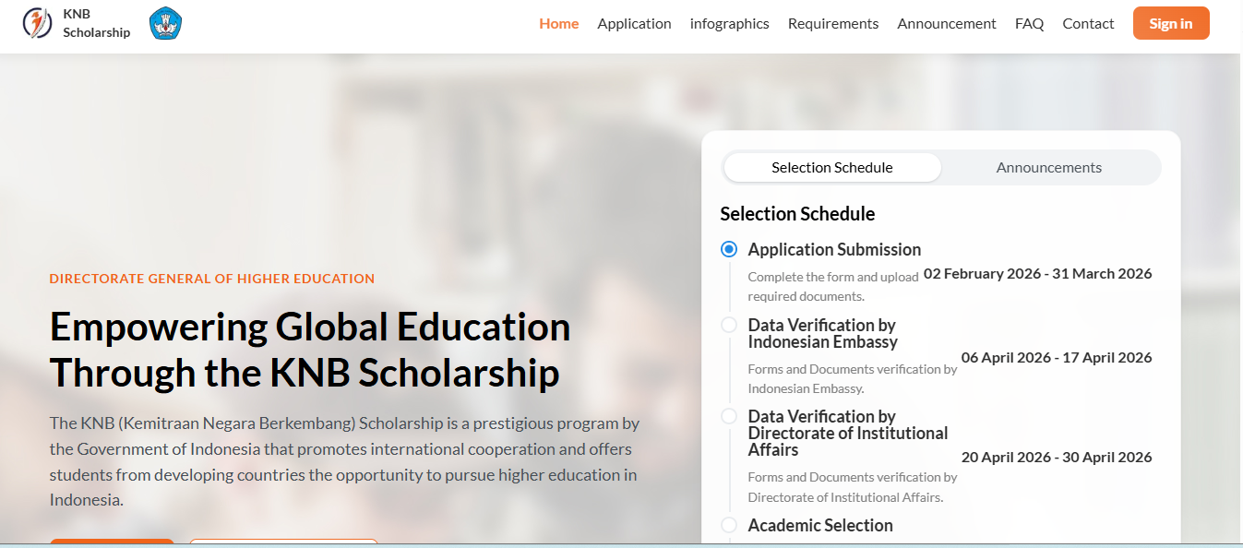The width and height of the screenshot is (1243, 548).
Task: Switch to the Selection Schedule tab
Action: tap(831, 168)
